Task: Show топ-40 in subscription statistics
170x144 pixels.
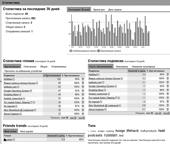Action: pos(166,113)
